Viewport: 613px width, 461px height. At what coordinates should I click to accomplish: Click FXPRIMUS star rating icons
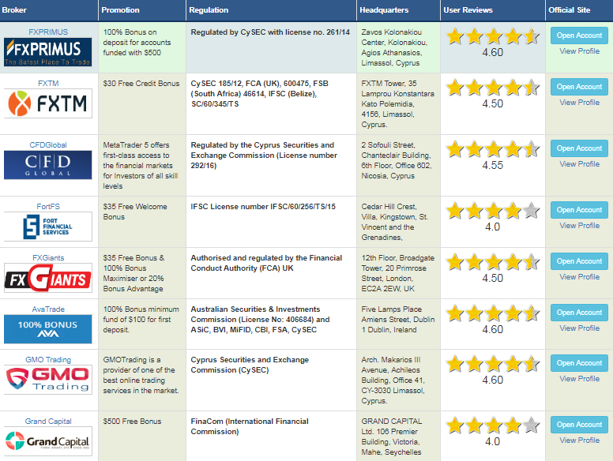(x=493, y=36)
